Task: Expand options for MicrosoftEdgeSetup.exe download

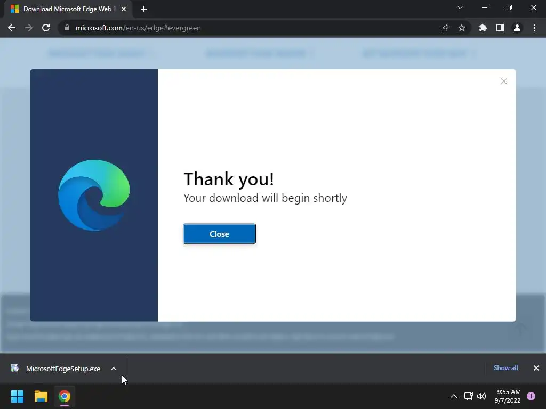Action: tap(114, 369)
